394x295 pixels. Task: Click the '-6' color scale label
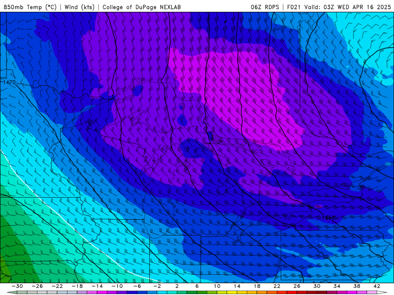coord(137,286)
